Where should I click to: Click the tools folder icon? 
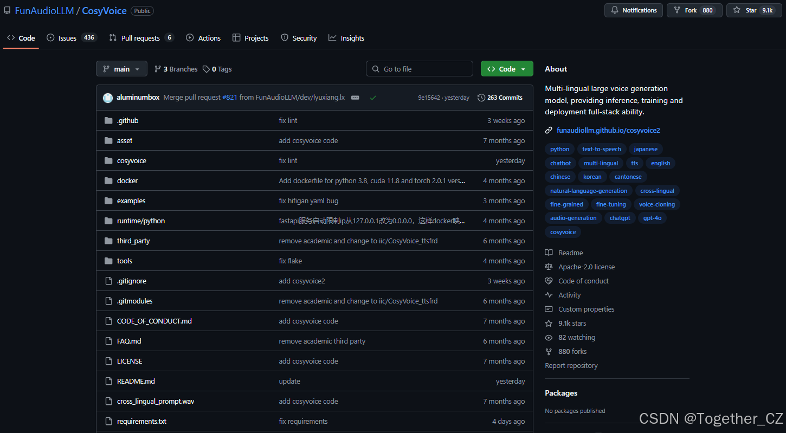point(108,261)
